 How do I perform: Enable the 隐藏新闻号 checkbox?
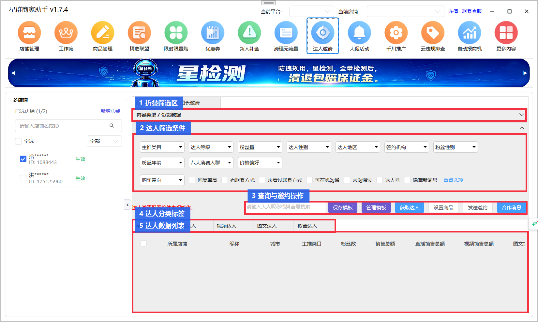point(407,180)
